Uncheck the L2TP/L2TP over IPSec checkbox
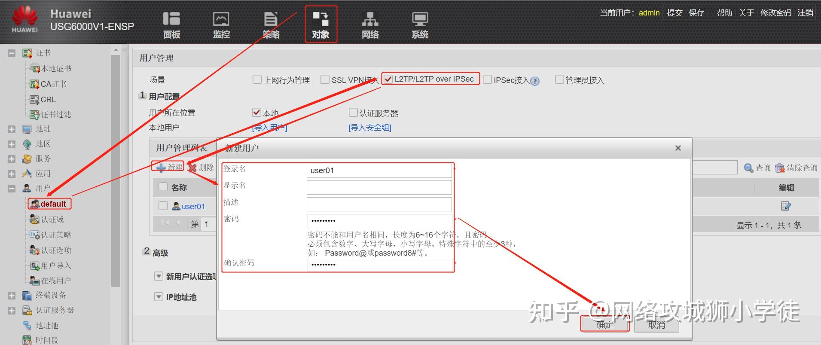The width and height of the screenshot is (821, 345). [x=388, y=79]
